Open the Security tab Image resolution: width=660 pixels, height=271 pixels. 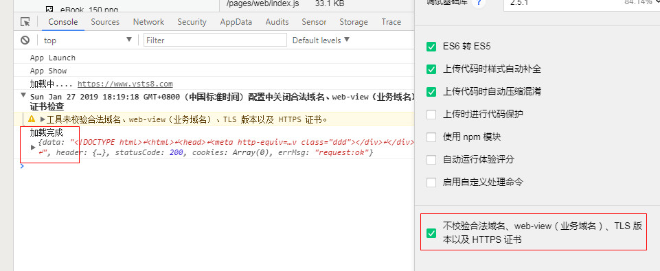[192, 22]
